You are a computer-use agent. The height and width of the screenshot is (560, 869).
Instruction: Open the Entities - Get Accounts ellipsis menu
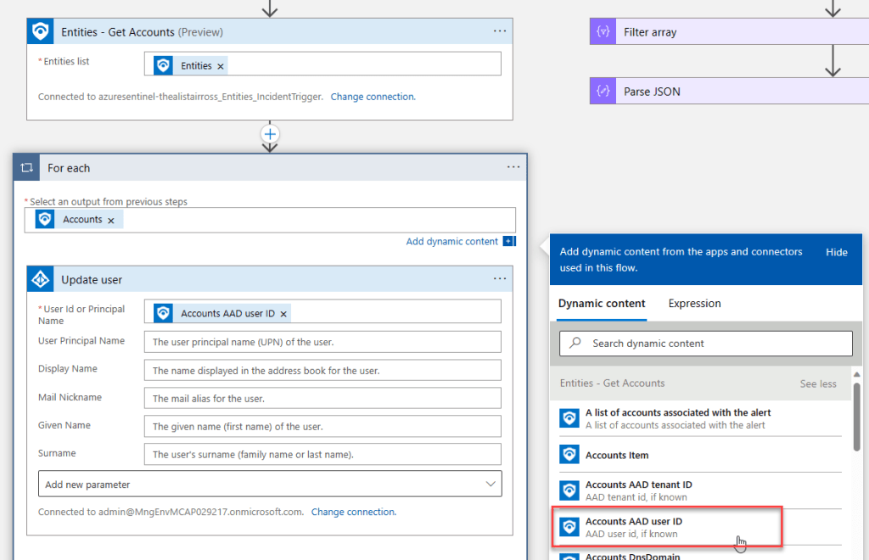click(499, 31)
